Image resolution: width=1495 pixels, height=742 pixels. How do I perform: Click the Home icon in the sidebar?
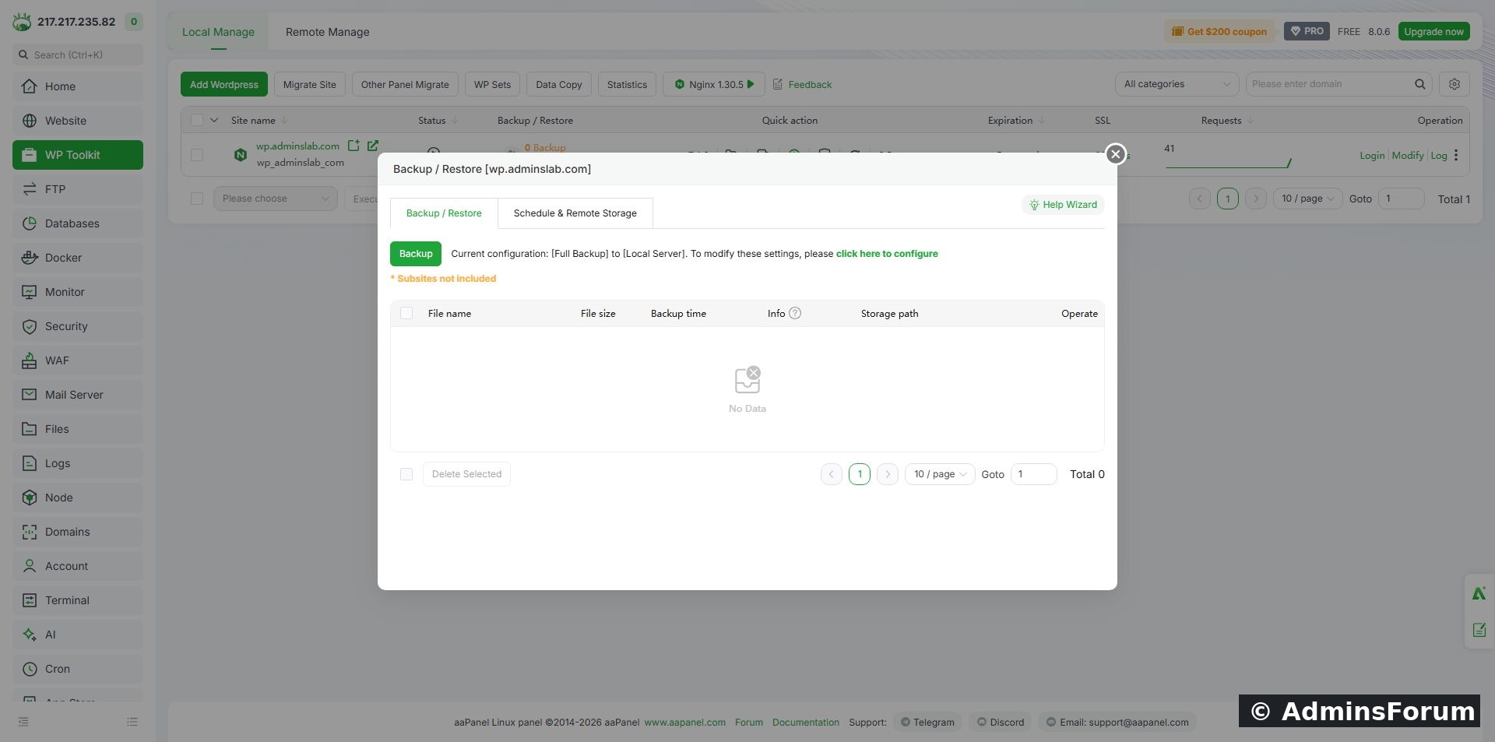click(x=30, y=86)
